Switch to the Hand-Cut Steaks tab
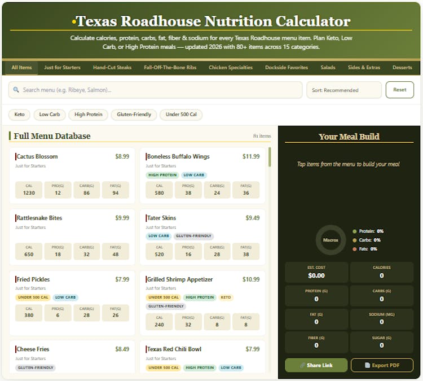This screenshot has height=381, width=423. point(112,68)
